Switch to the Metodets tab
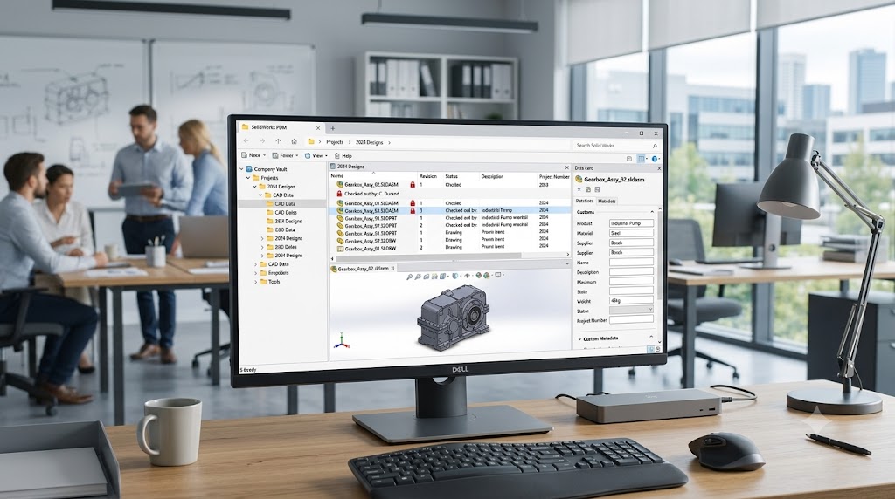This screenshot has height=499, width=895. pyautogui.click(x=607, y=201)
